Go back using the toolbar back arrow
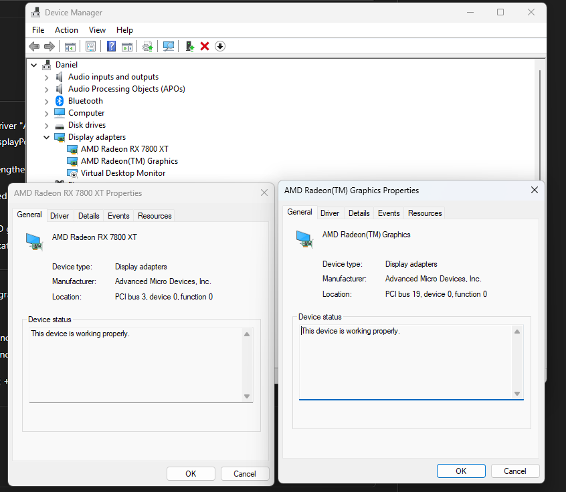This screenshot has width=566, height=492. click(x=34, y=46)
